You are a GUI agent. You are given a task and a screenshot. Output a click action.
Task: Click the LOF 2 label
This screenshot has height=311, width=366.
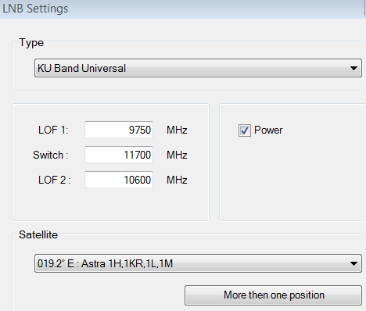[x=54, y=180]
